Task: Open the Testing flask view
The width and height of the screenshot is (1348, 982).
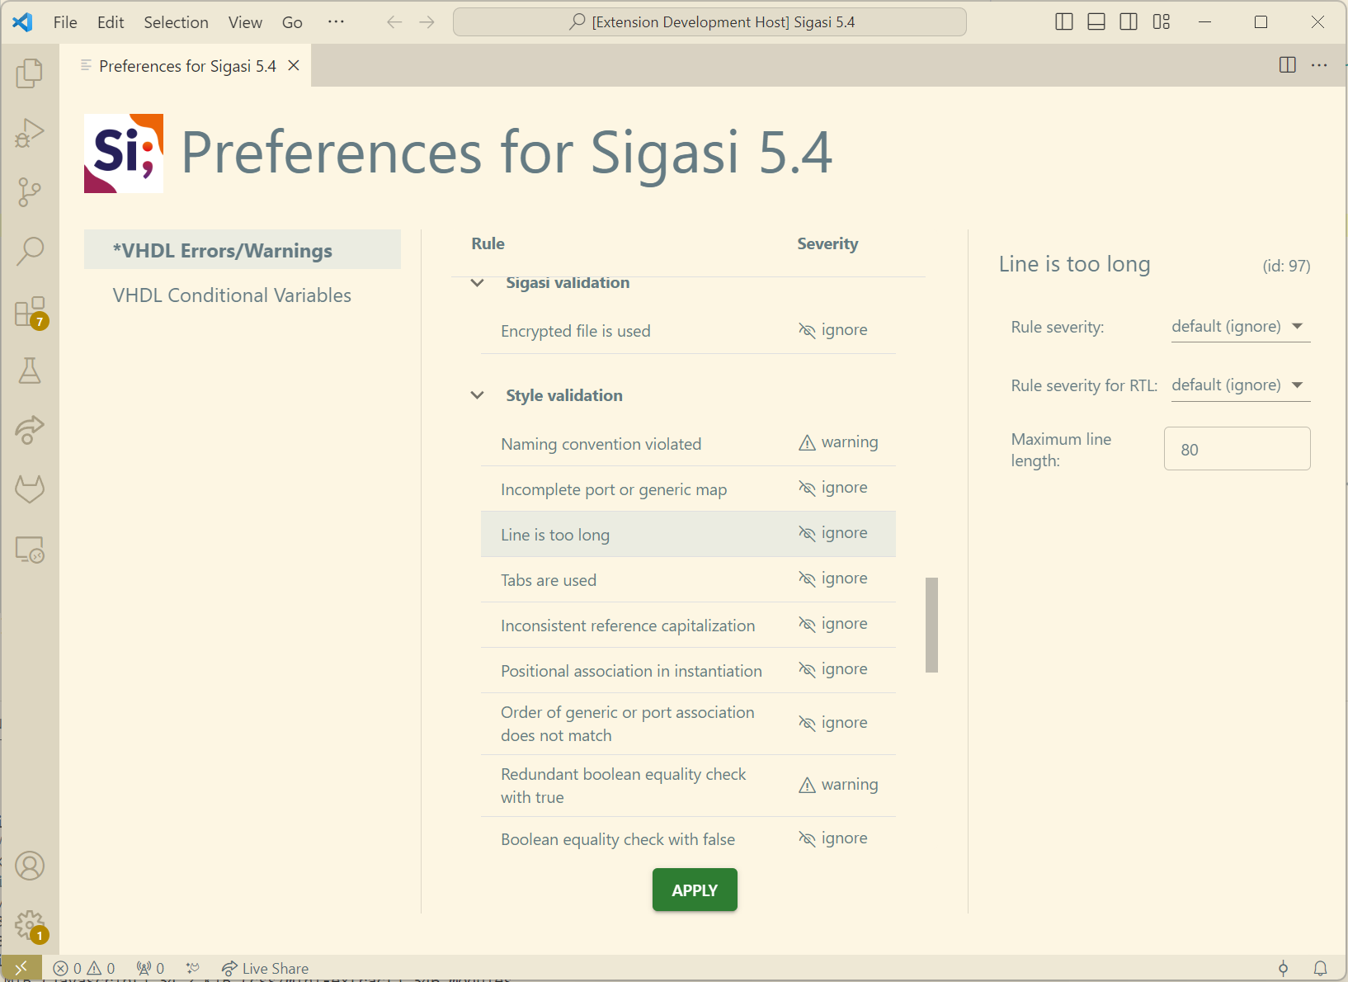Action: [x=30, y=371]
